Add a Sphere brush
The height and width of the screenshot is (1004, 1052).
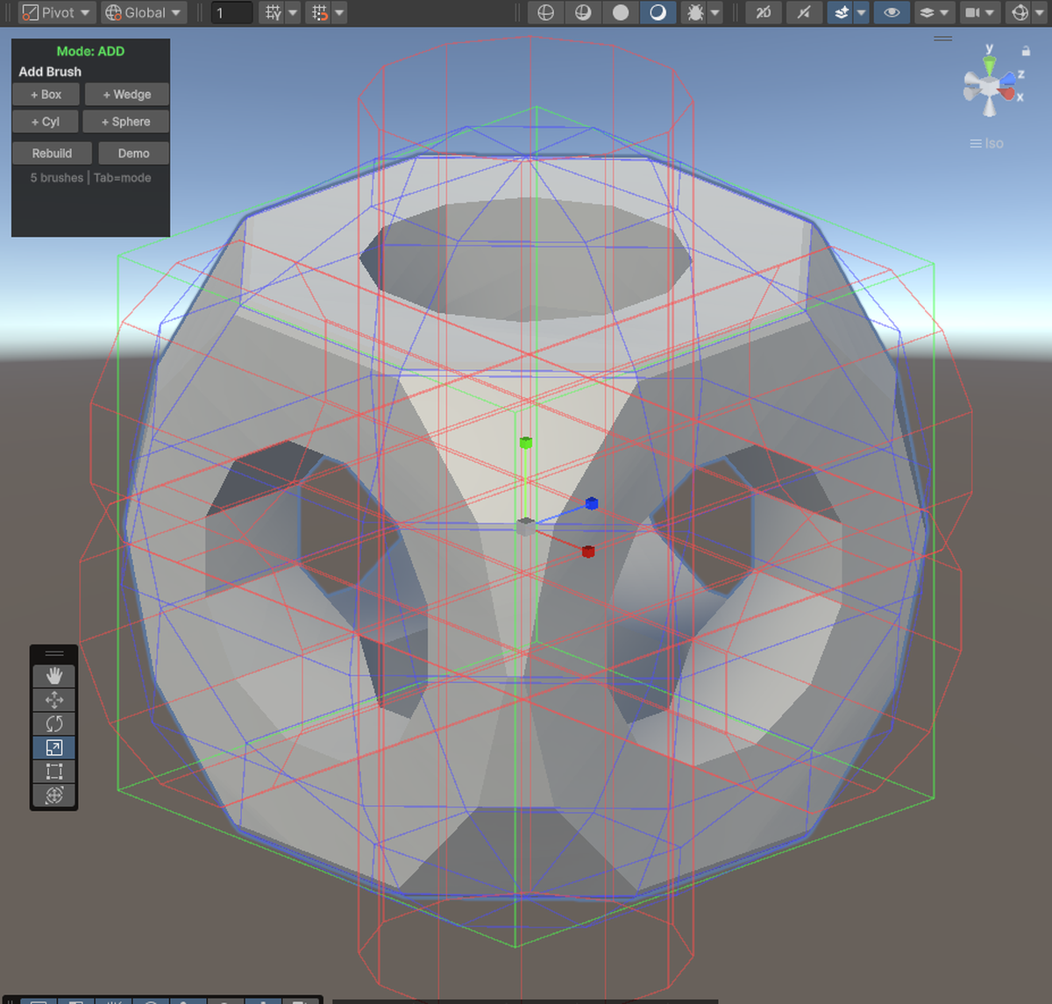tap(125, 121)
